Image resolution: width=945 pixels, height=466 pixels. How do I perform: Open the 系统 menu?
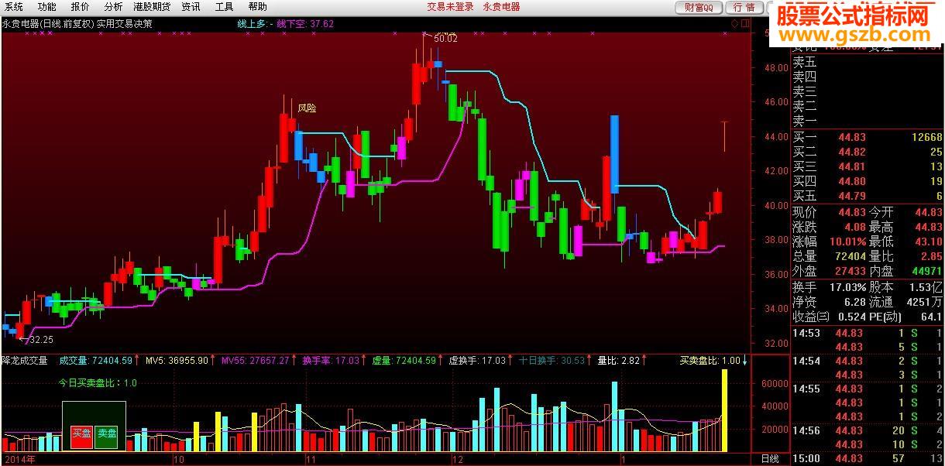[x=14, y=6]
